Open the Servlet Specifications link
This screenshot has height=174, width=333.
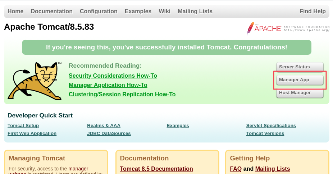click(x=271, y=126)
